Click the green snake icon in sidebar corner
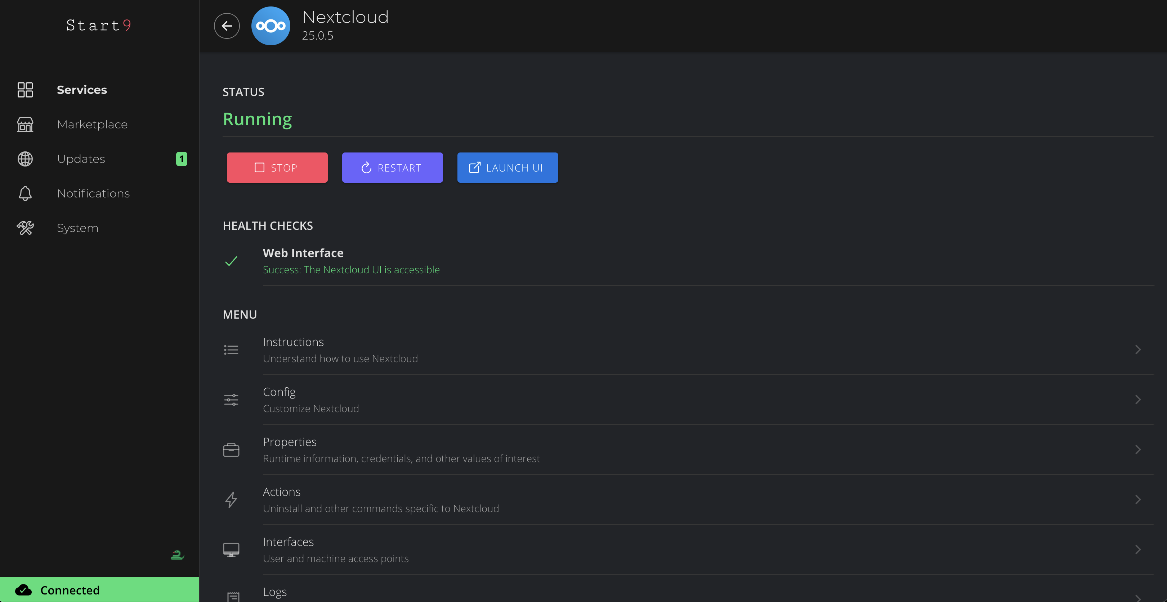 point(177,555)
